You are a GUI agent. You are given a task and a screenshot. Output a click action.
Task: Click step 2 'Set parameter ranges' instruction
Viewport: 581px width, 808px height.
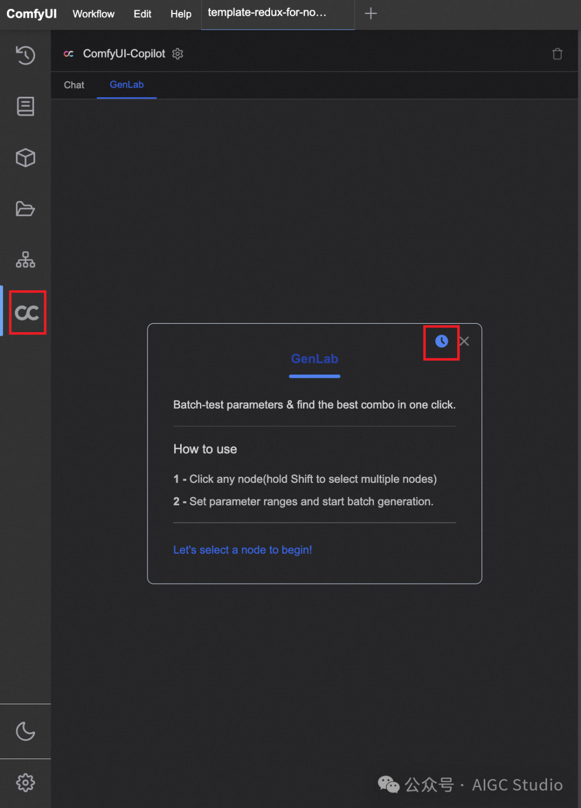point(303,502)
